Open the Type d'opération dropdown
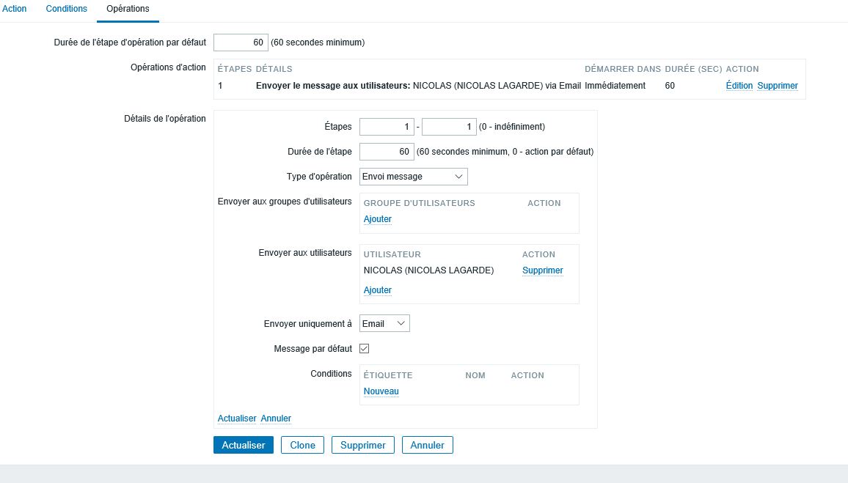This screenshot has height=483, width=848. pyautogui.click(x=413, y=177)
